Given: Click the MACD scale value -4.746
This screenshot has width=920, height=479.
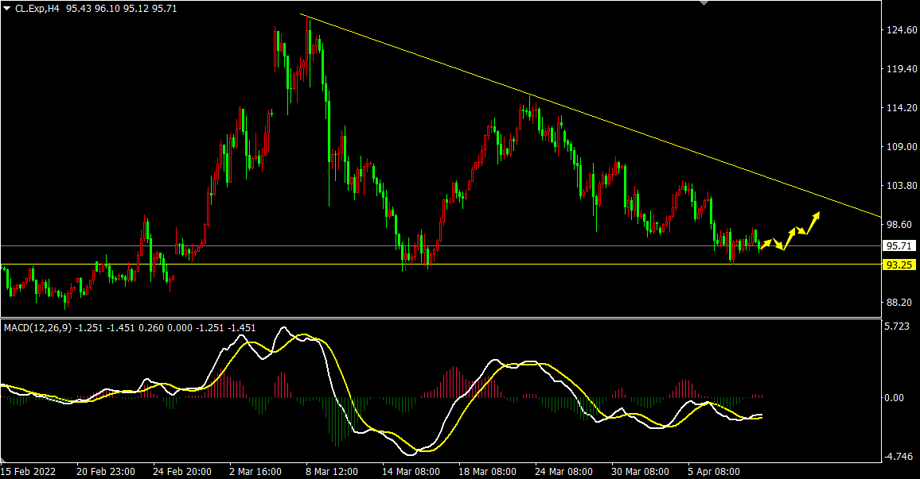Looking at the screenshot, I should (899, 457).
